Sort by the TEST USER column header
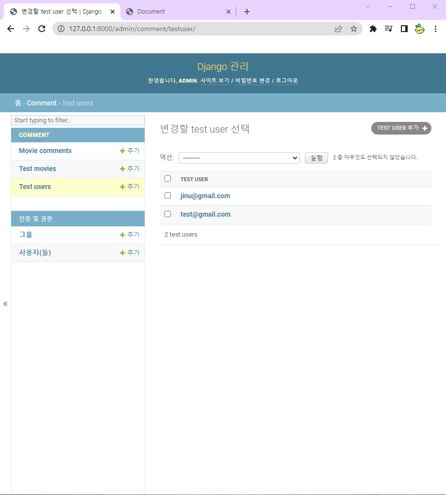The height and width of the screenshot is (495, 446). [194, 179]
